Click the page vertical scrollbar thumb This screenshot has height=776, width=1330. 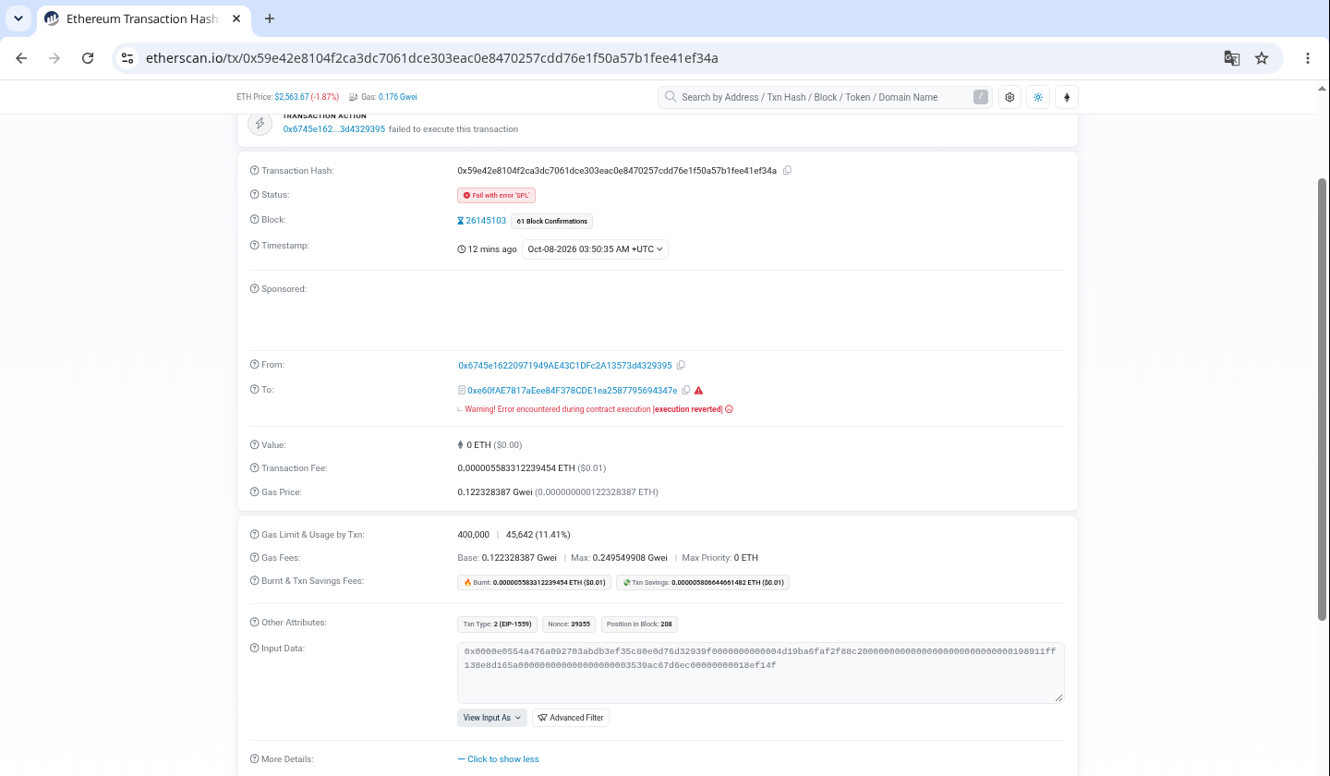tap(1323, 399)
